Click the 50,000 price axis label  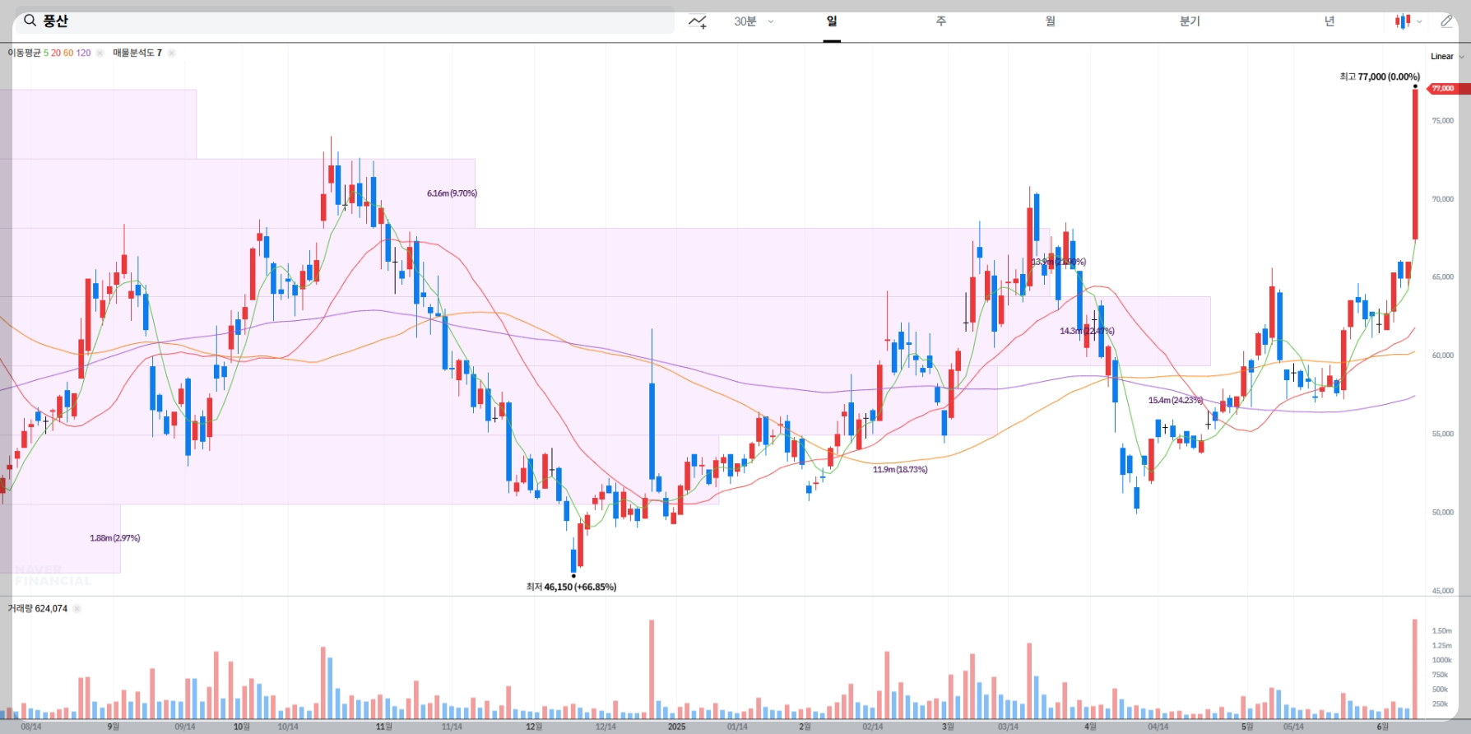tap(1442, 513)
